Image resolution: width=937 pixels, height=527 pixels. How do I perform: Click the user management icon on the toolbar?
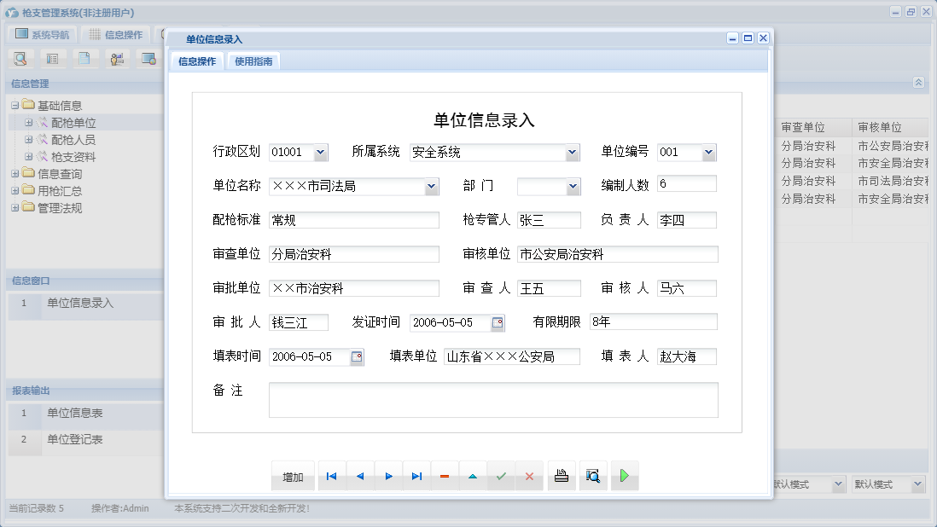[117, 58]
